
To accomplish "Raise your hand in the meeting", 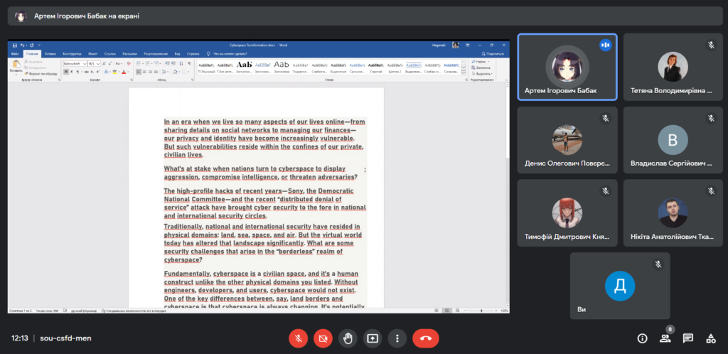I will tap(348, 338).
